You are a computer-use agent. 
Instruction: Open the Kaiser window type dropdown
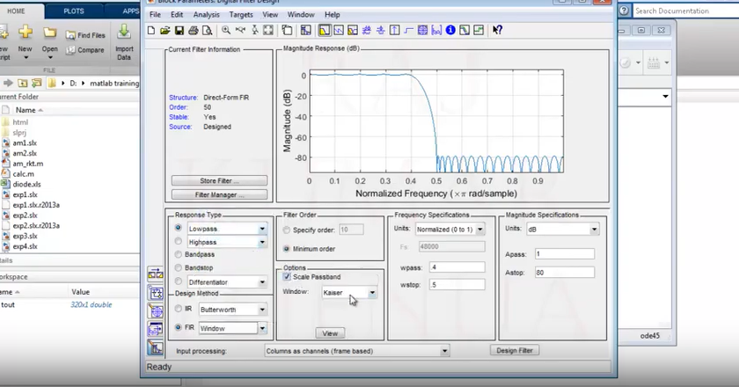(349, 293)
